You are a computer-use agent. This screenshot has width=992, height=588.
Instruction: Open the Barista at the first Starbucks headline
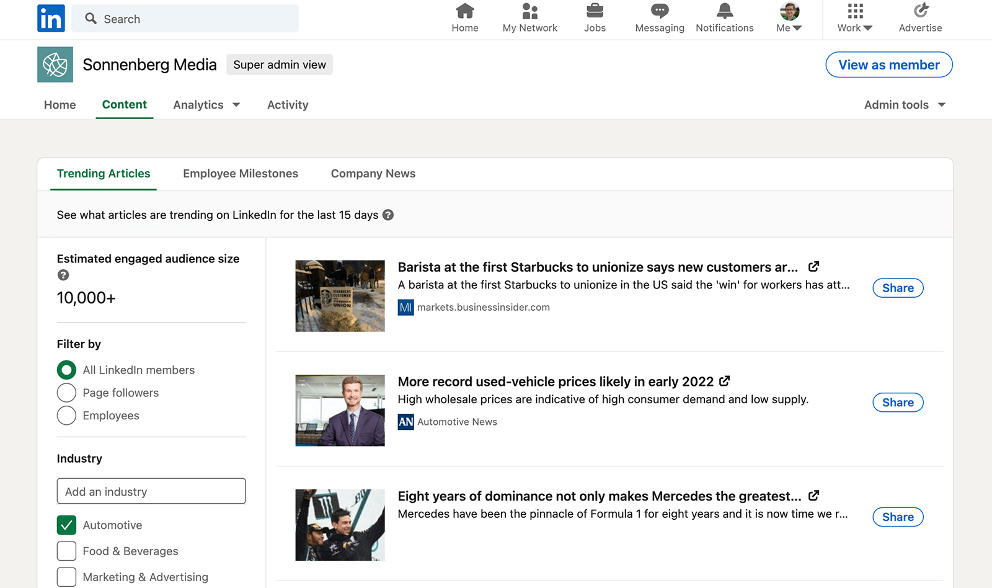click(598, 267)
